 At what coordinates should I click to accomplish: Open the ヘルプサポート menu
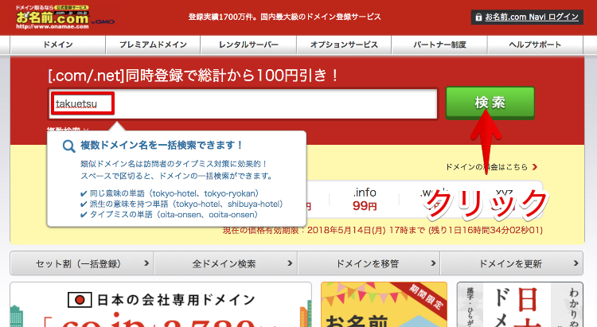point(536,45)
